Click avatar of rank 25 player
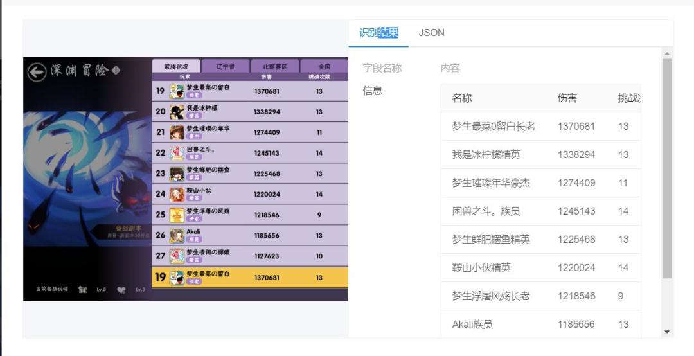Viewport: 694px width, 356px height. click(x=177, y=215)
